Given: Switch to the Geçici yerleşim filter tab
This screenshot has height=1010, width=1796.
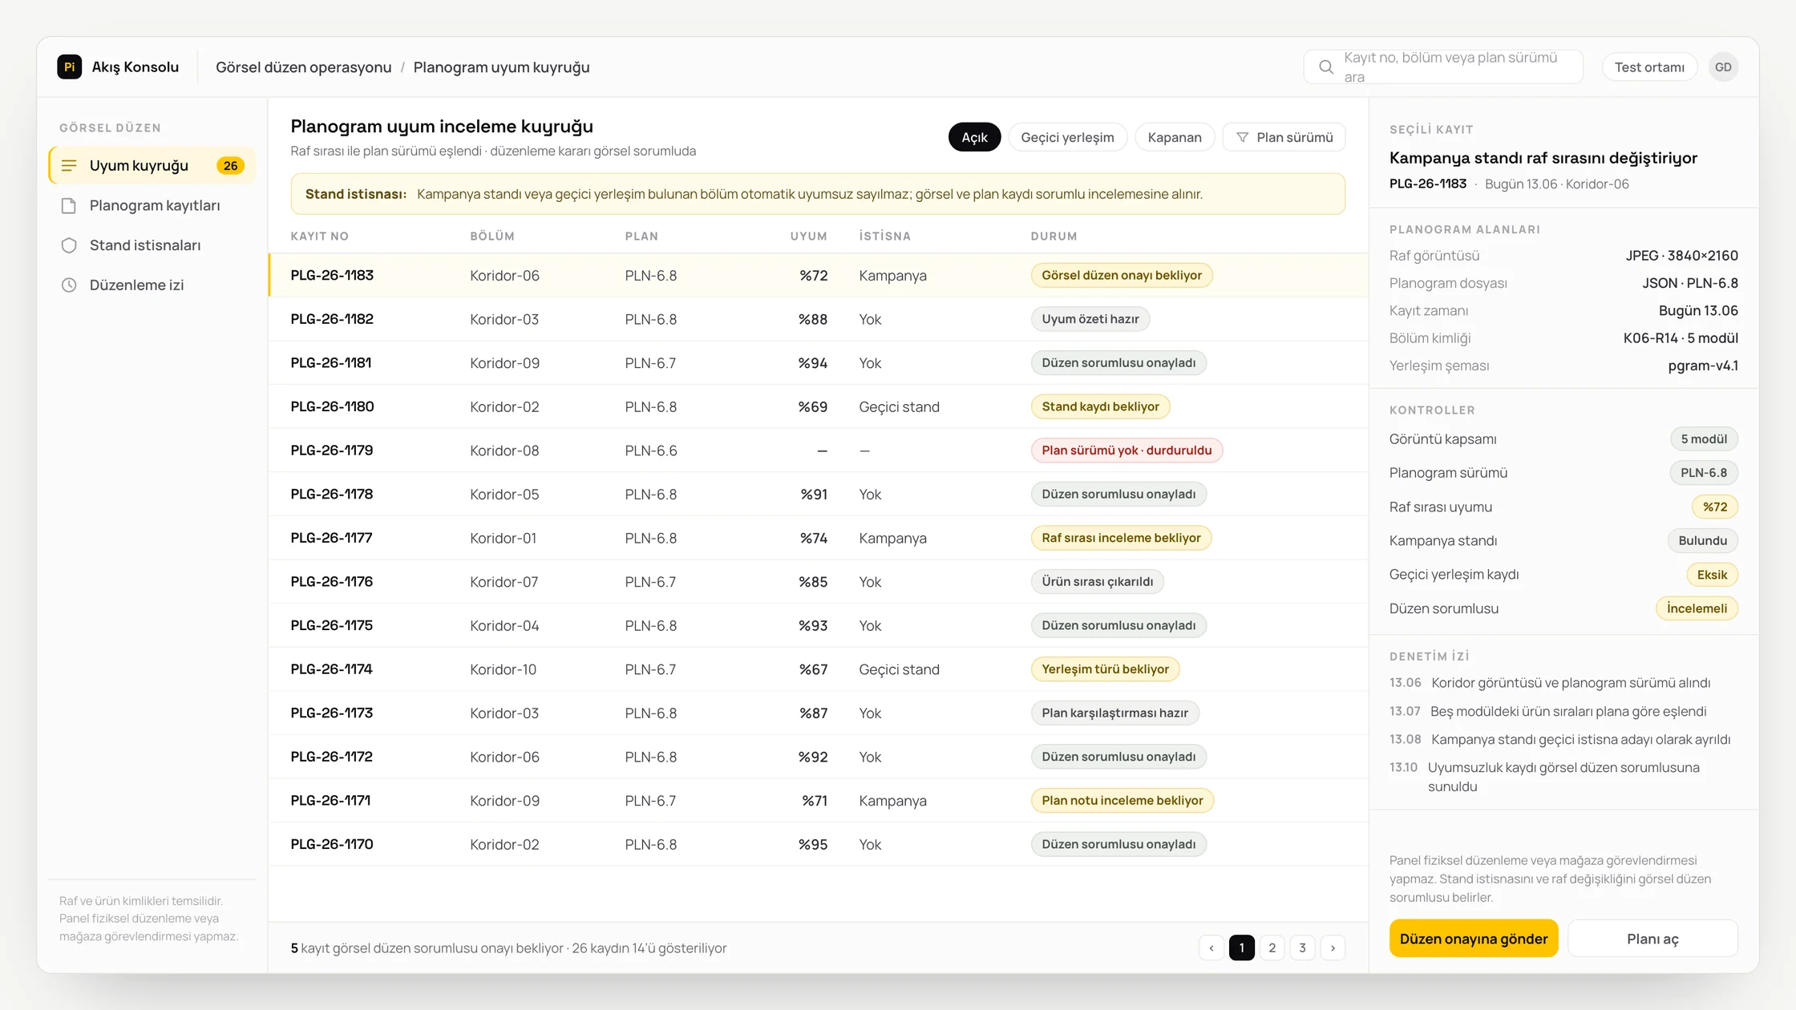Looking at the screenshot, I should 1067,137.
